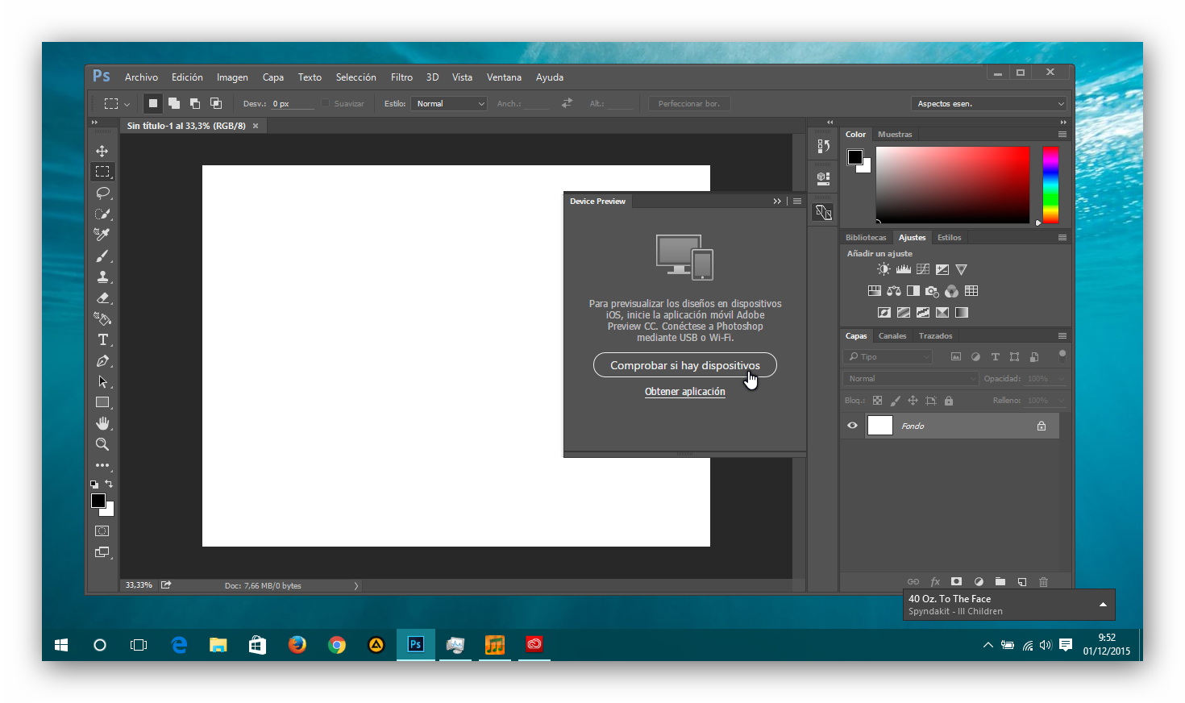The width and height of the screenshot is (1185, 703).
Task: Select the Paint Bucket tool
Action: [102, 318]
